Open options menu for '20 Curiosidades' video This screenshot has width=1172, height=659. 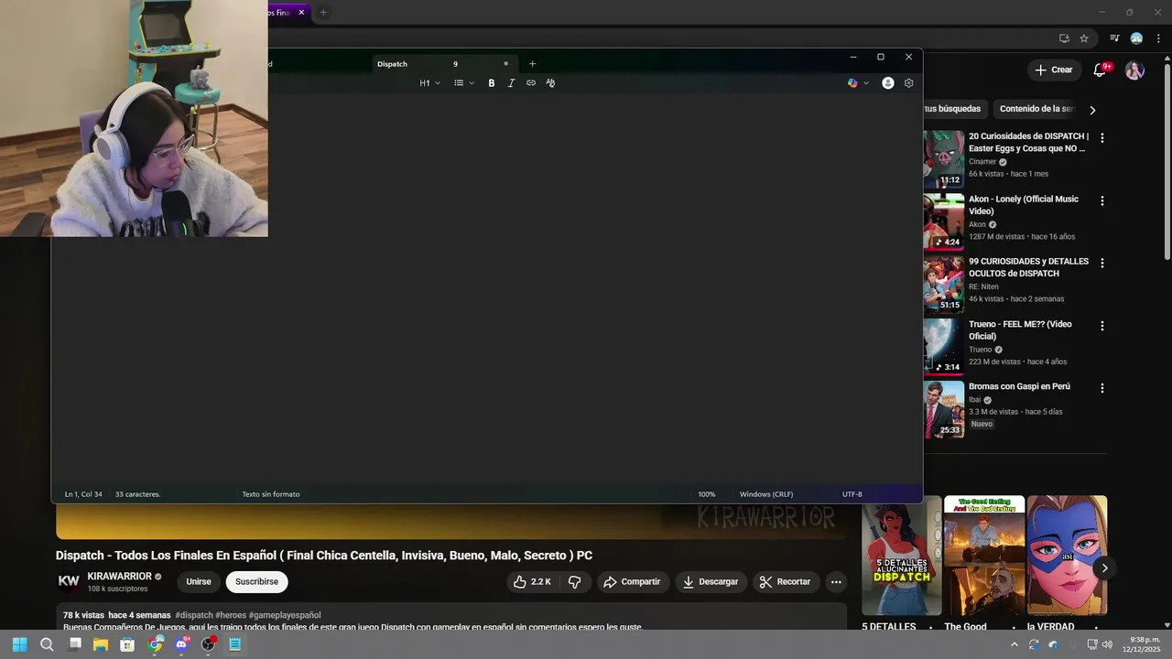pyautogui.click(x=1102, y=138)
